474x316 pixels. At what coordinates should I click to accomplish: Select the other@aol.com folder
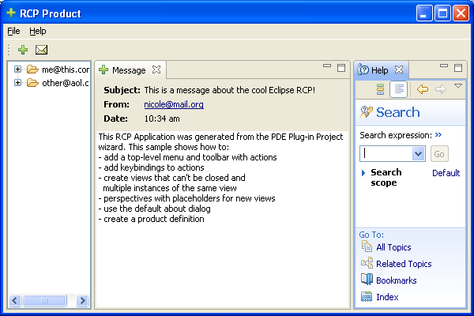[x=58, y=82]
